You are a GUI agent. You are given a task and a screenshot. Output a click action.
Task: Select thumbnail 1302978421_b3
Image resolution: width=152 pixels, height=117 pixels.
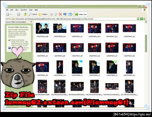coord(42,47)
